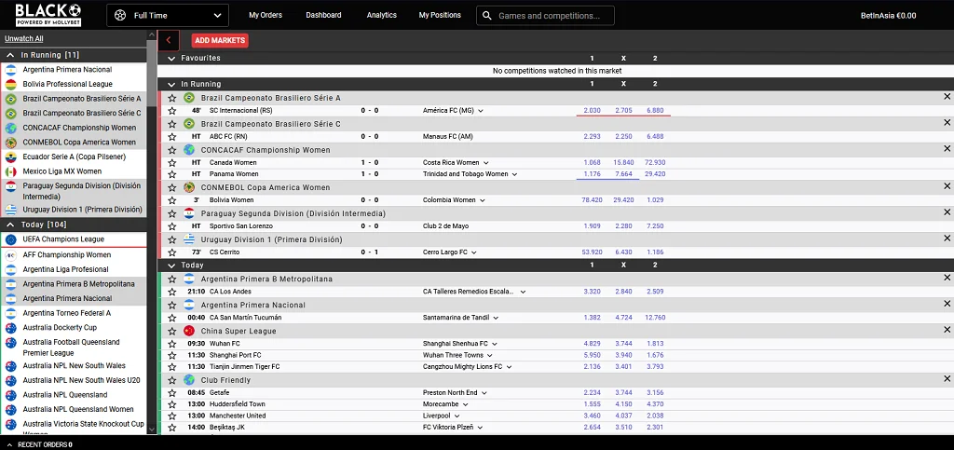Screen dimensions: 954x450
Task: Open the Dashboard page
Action: pos(323,15)
